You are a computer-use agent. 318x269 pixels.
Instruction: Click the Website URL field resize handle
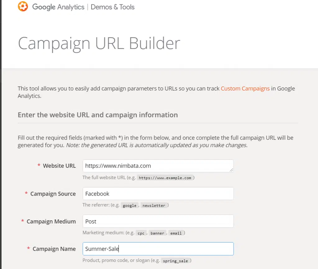coord(232,169)
